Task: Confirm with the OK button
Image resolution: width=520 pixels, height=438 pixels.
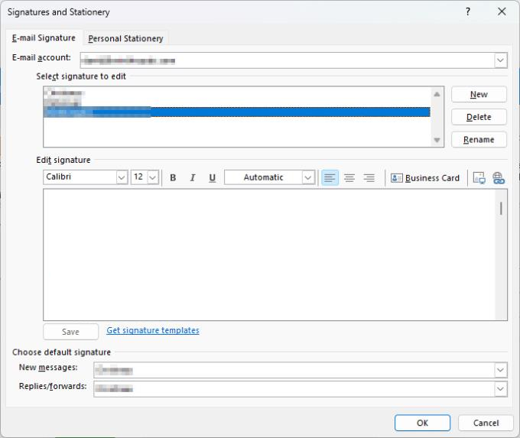Action: tap(422, 423)
